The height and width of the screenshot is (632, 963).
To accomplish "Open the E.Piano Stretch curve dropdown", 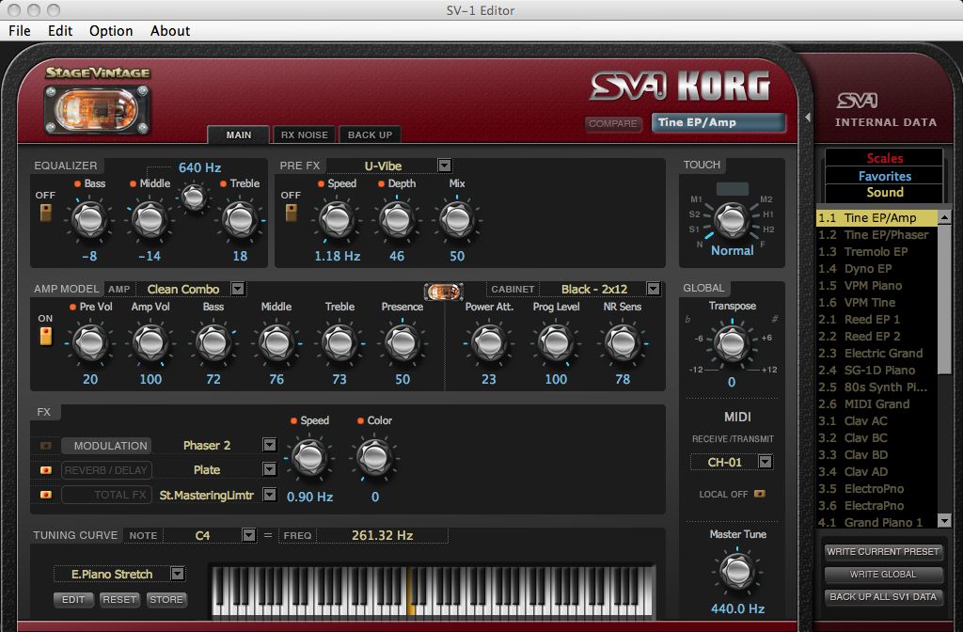I will (x=178, y=574).
